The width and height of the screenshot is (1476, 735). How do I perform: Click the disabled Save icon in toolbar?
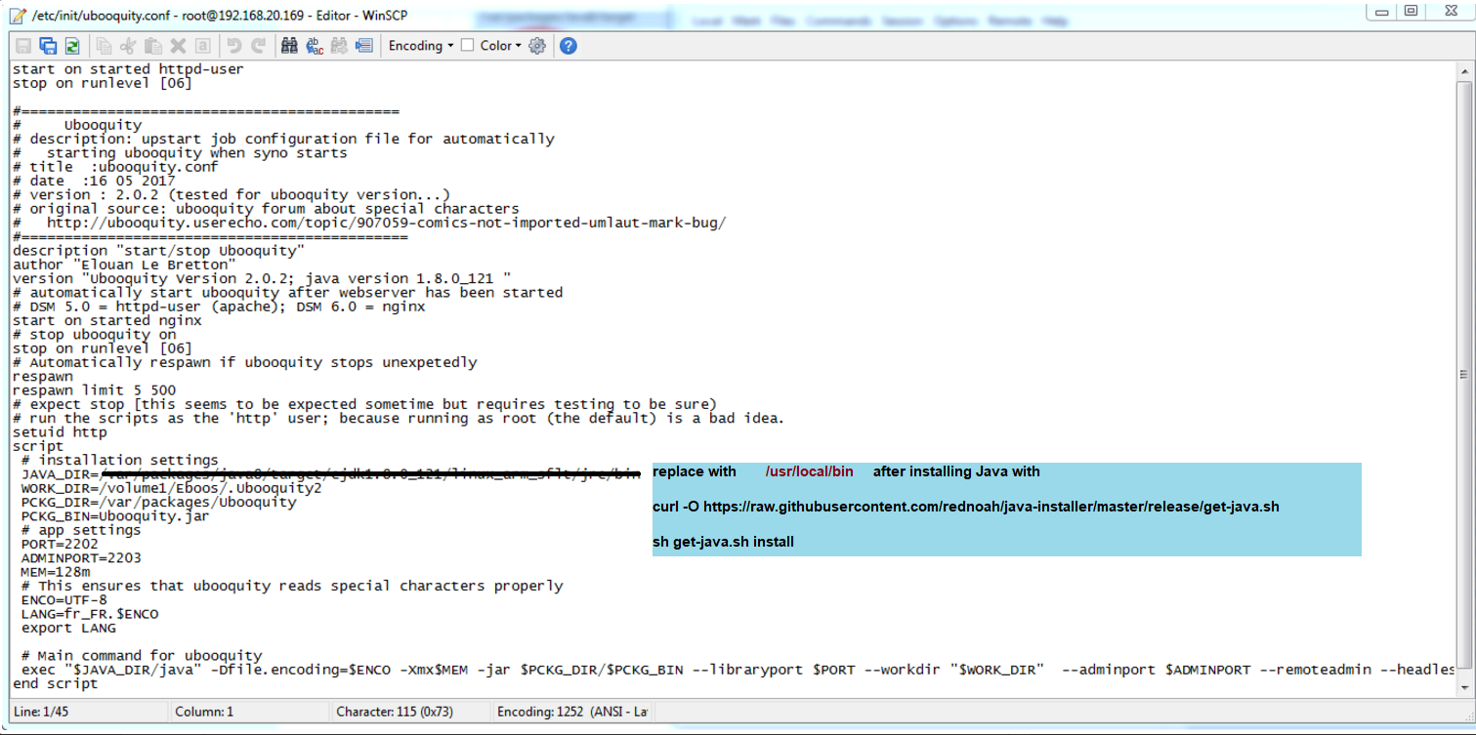(x=22, y=46)
